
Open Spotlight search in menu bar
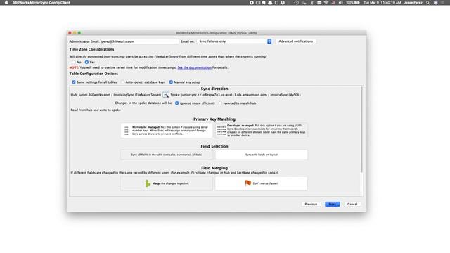tap(428, 3)
